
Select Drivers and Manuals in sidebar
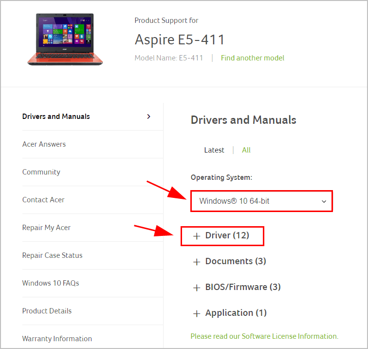click(x=56, y=116)
